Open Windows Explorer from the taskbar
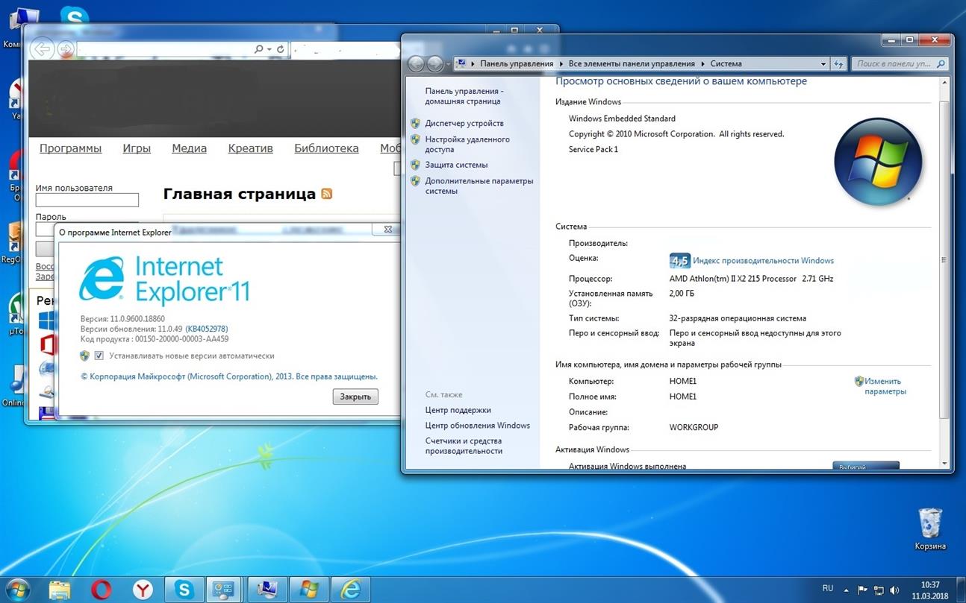This screenshot has width=966, height=603. coord(60,590)
